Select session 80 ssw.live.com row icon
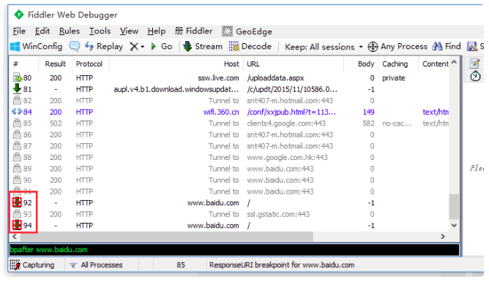Screen dimensions: 489x282 pyautogui.click(x=17, y=77)
